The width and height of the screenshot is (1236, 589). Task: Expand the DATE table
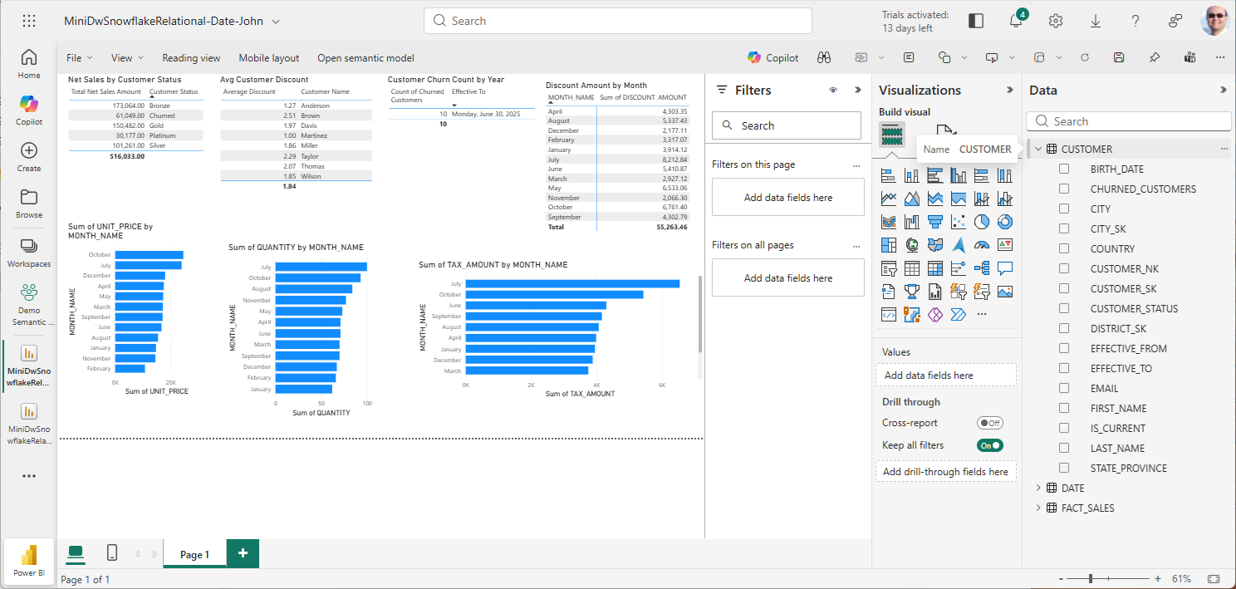1038,488
